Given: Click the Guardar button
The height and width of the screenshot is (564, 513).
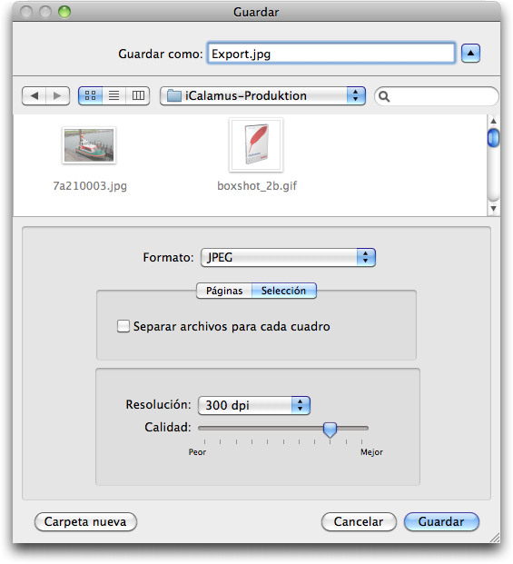Looking at the screenshot, I should coord(441,521).
